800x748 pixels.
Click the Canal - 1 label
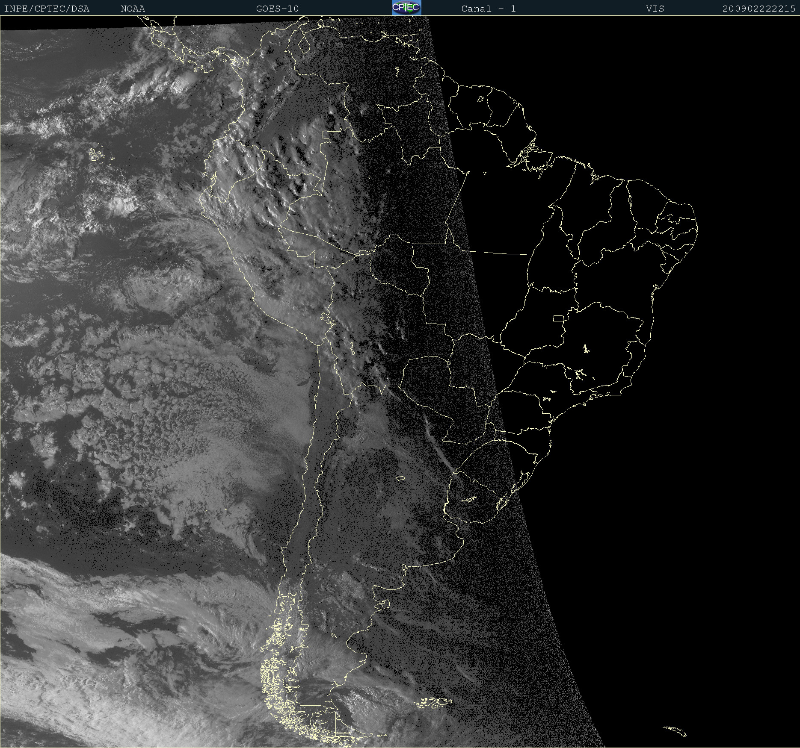tap(489, 9)
